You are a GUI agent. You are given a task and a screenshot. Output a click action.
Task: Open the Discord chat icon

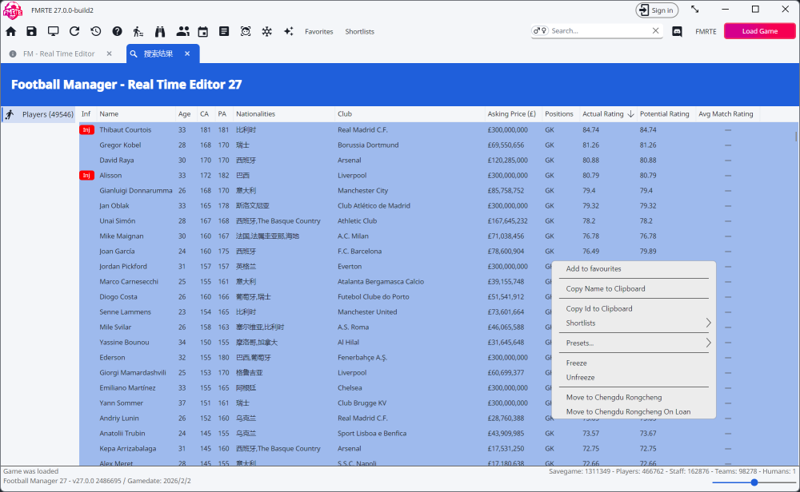tap(677, 32)
